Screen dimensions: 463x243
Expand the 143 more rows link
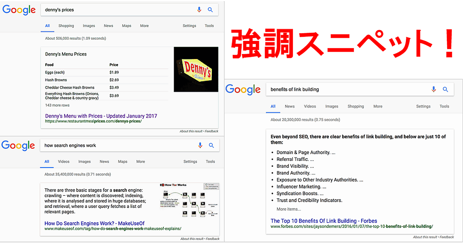click(57, 105)
